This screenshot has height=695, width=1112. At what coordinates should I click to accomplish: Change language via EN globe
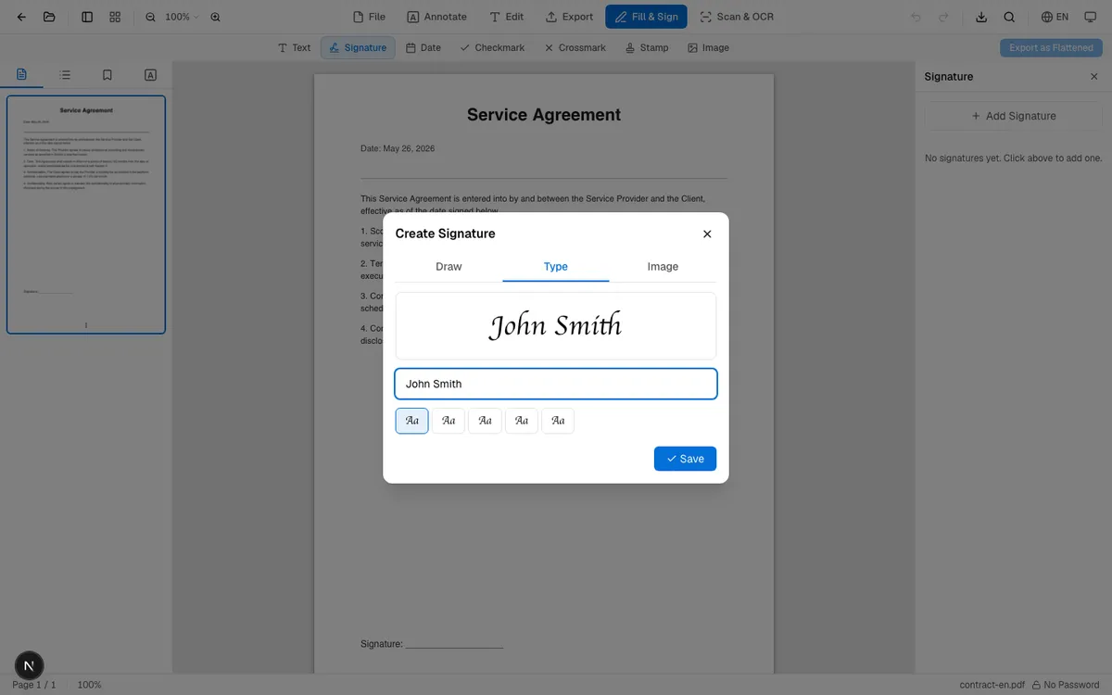(x=1055, y=17)
